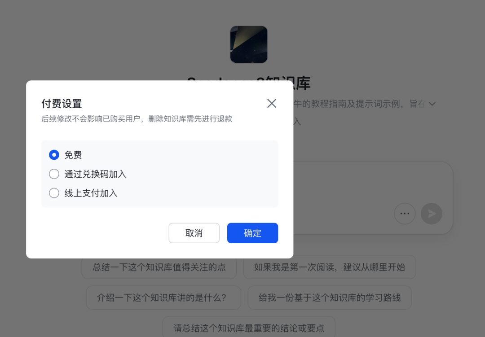
Task: Select the 免费 radio option
Action: coord(54,155)
